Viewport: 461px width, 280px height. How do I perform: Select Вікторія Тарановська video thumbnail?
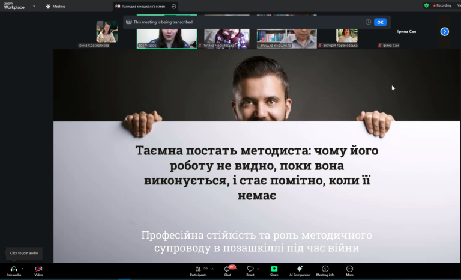click(347, 35)
